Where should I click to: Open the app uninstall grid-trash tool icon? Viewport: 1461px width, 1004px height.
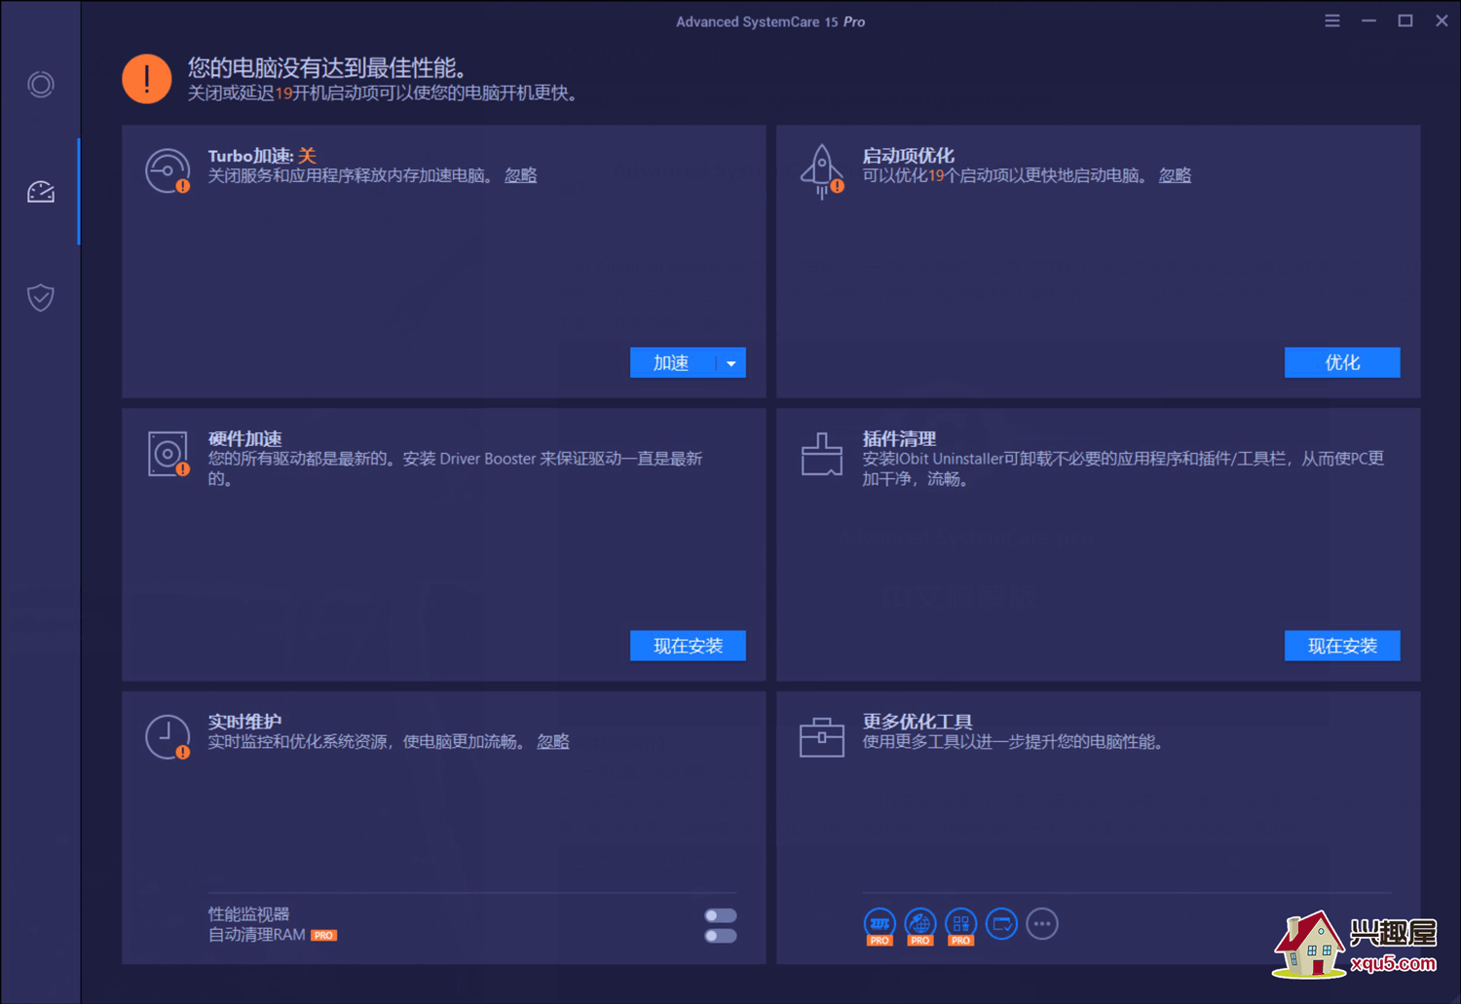[961, 926]
